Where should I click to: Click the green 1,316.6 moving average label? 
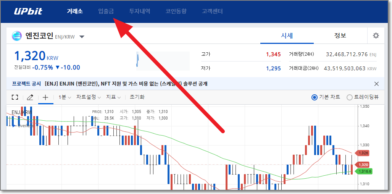coord(364,171)
